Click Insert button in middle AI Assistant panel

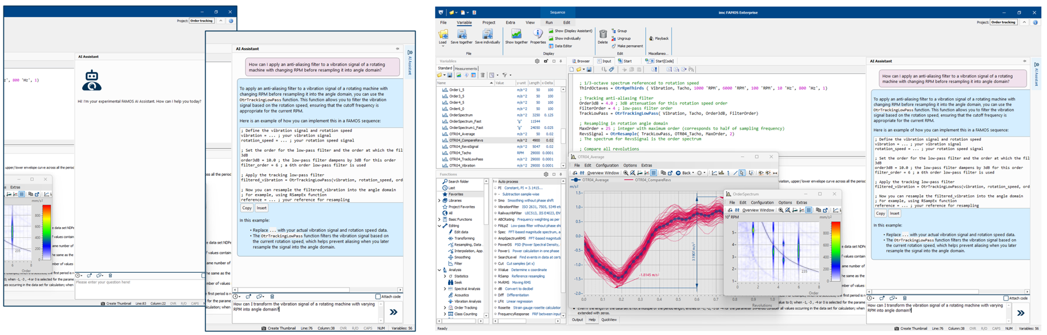[x=261, y=208]
